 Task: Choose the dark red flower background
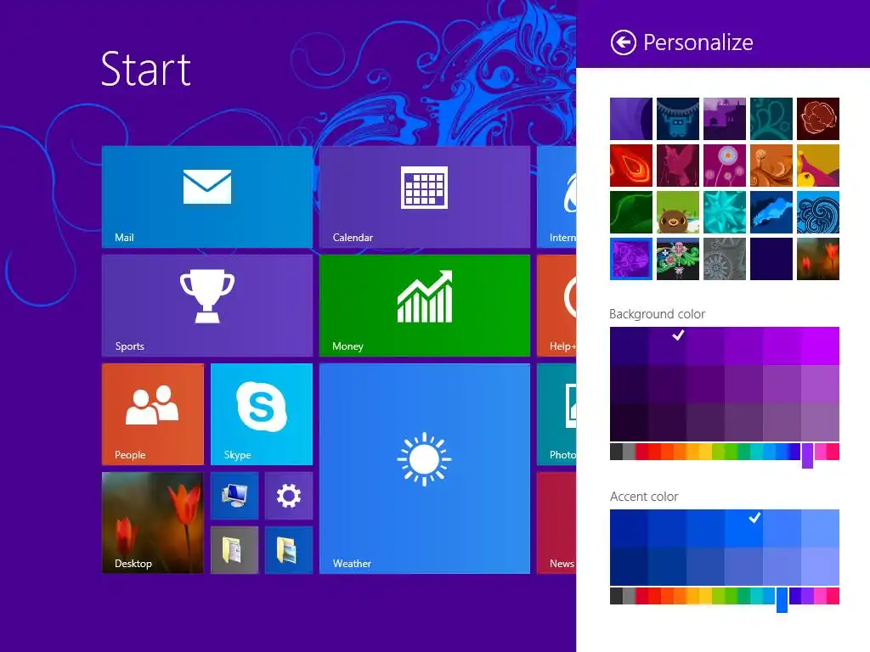(818, 119)
